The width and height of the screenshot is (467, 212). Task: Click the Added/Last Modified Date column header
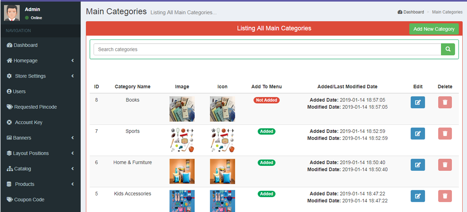click(x=347, y=87)
